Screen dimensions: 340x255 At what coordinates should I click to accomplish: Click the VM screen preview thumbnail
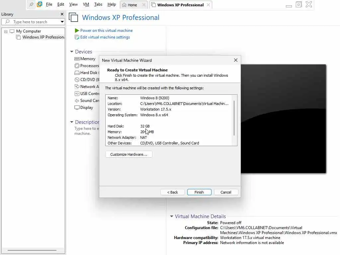click(283, 119)
